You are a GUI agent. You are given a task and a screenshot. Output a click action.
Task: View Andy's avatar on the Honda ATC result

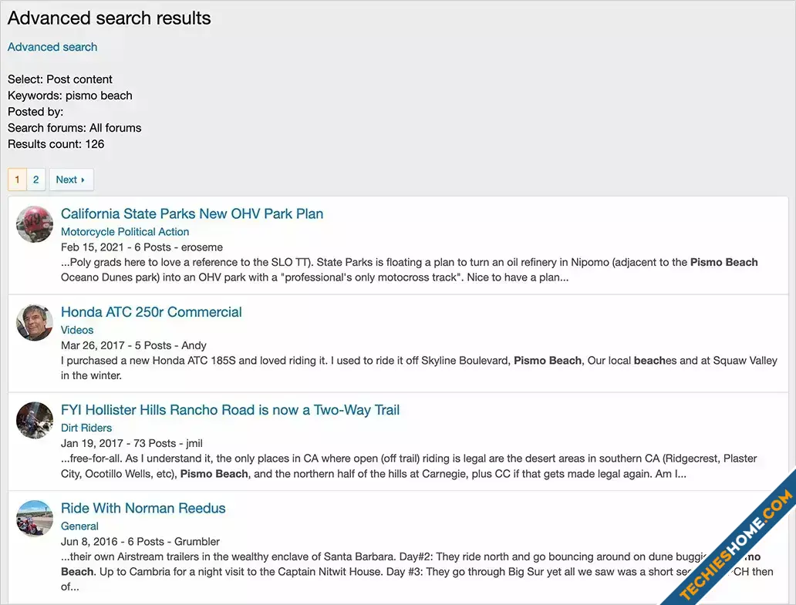35,322
